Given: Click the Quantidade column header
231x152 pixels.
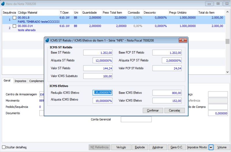Looking at the screenshot, I should 92,12.
